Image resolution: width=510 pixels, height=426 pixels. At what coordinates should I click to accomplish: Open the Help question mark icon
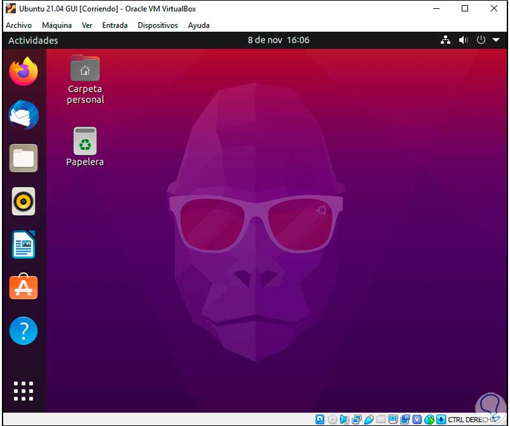pos(24,331)
